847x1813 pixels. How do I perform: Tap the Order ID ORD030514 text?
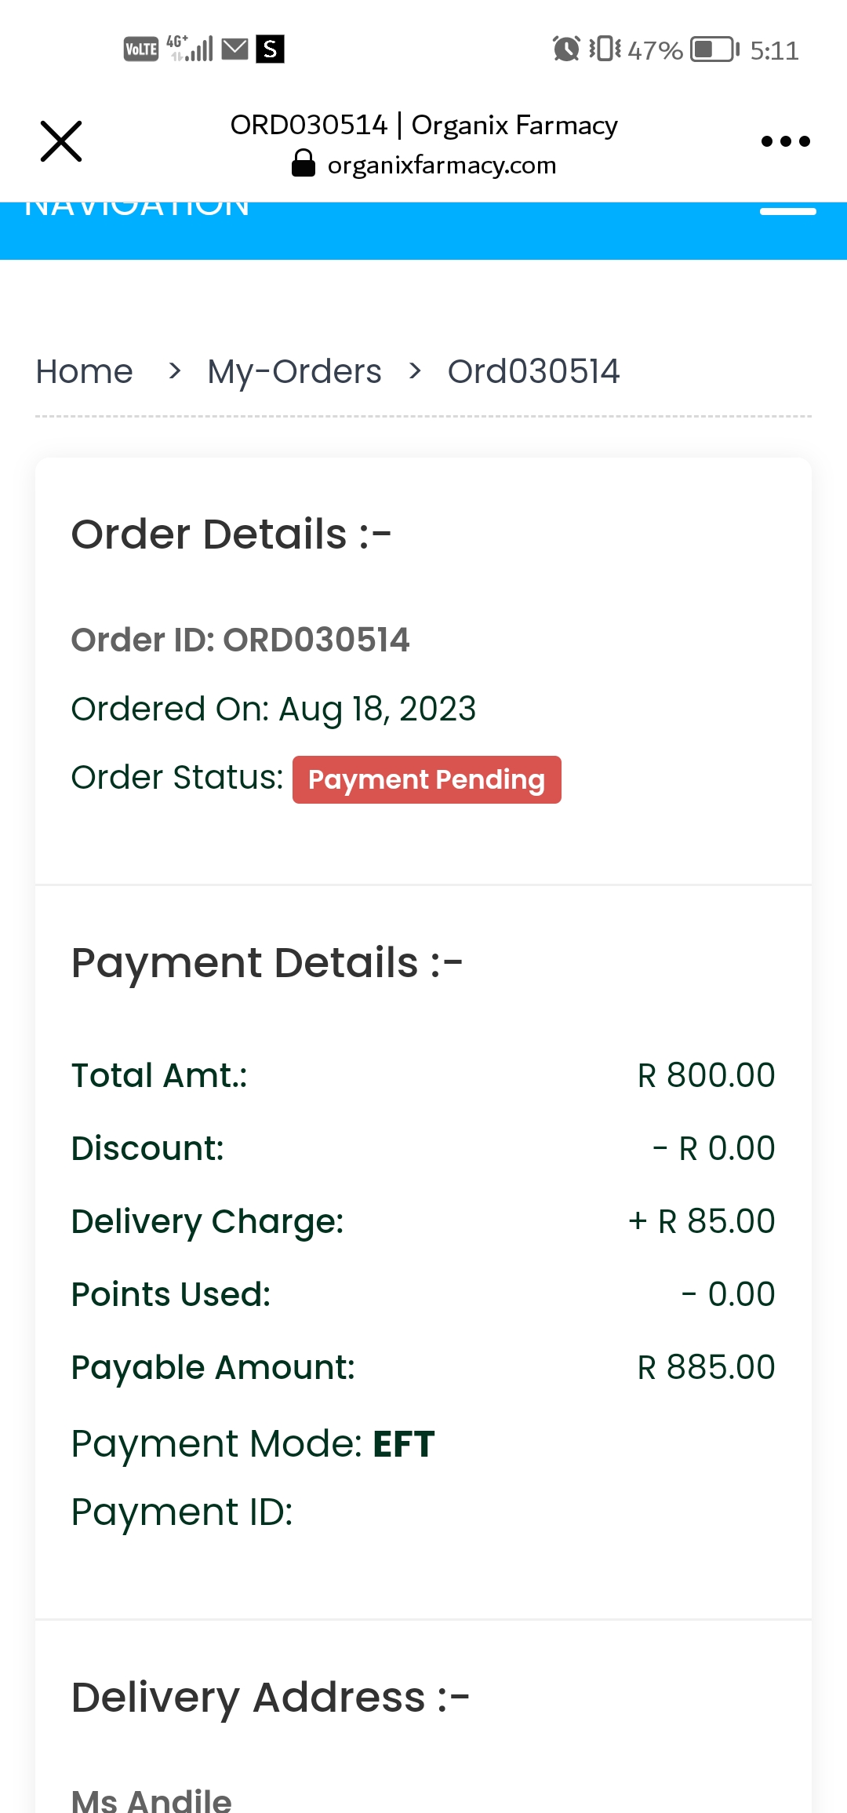tap(240, 640)
